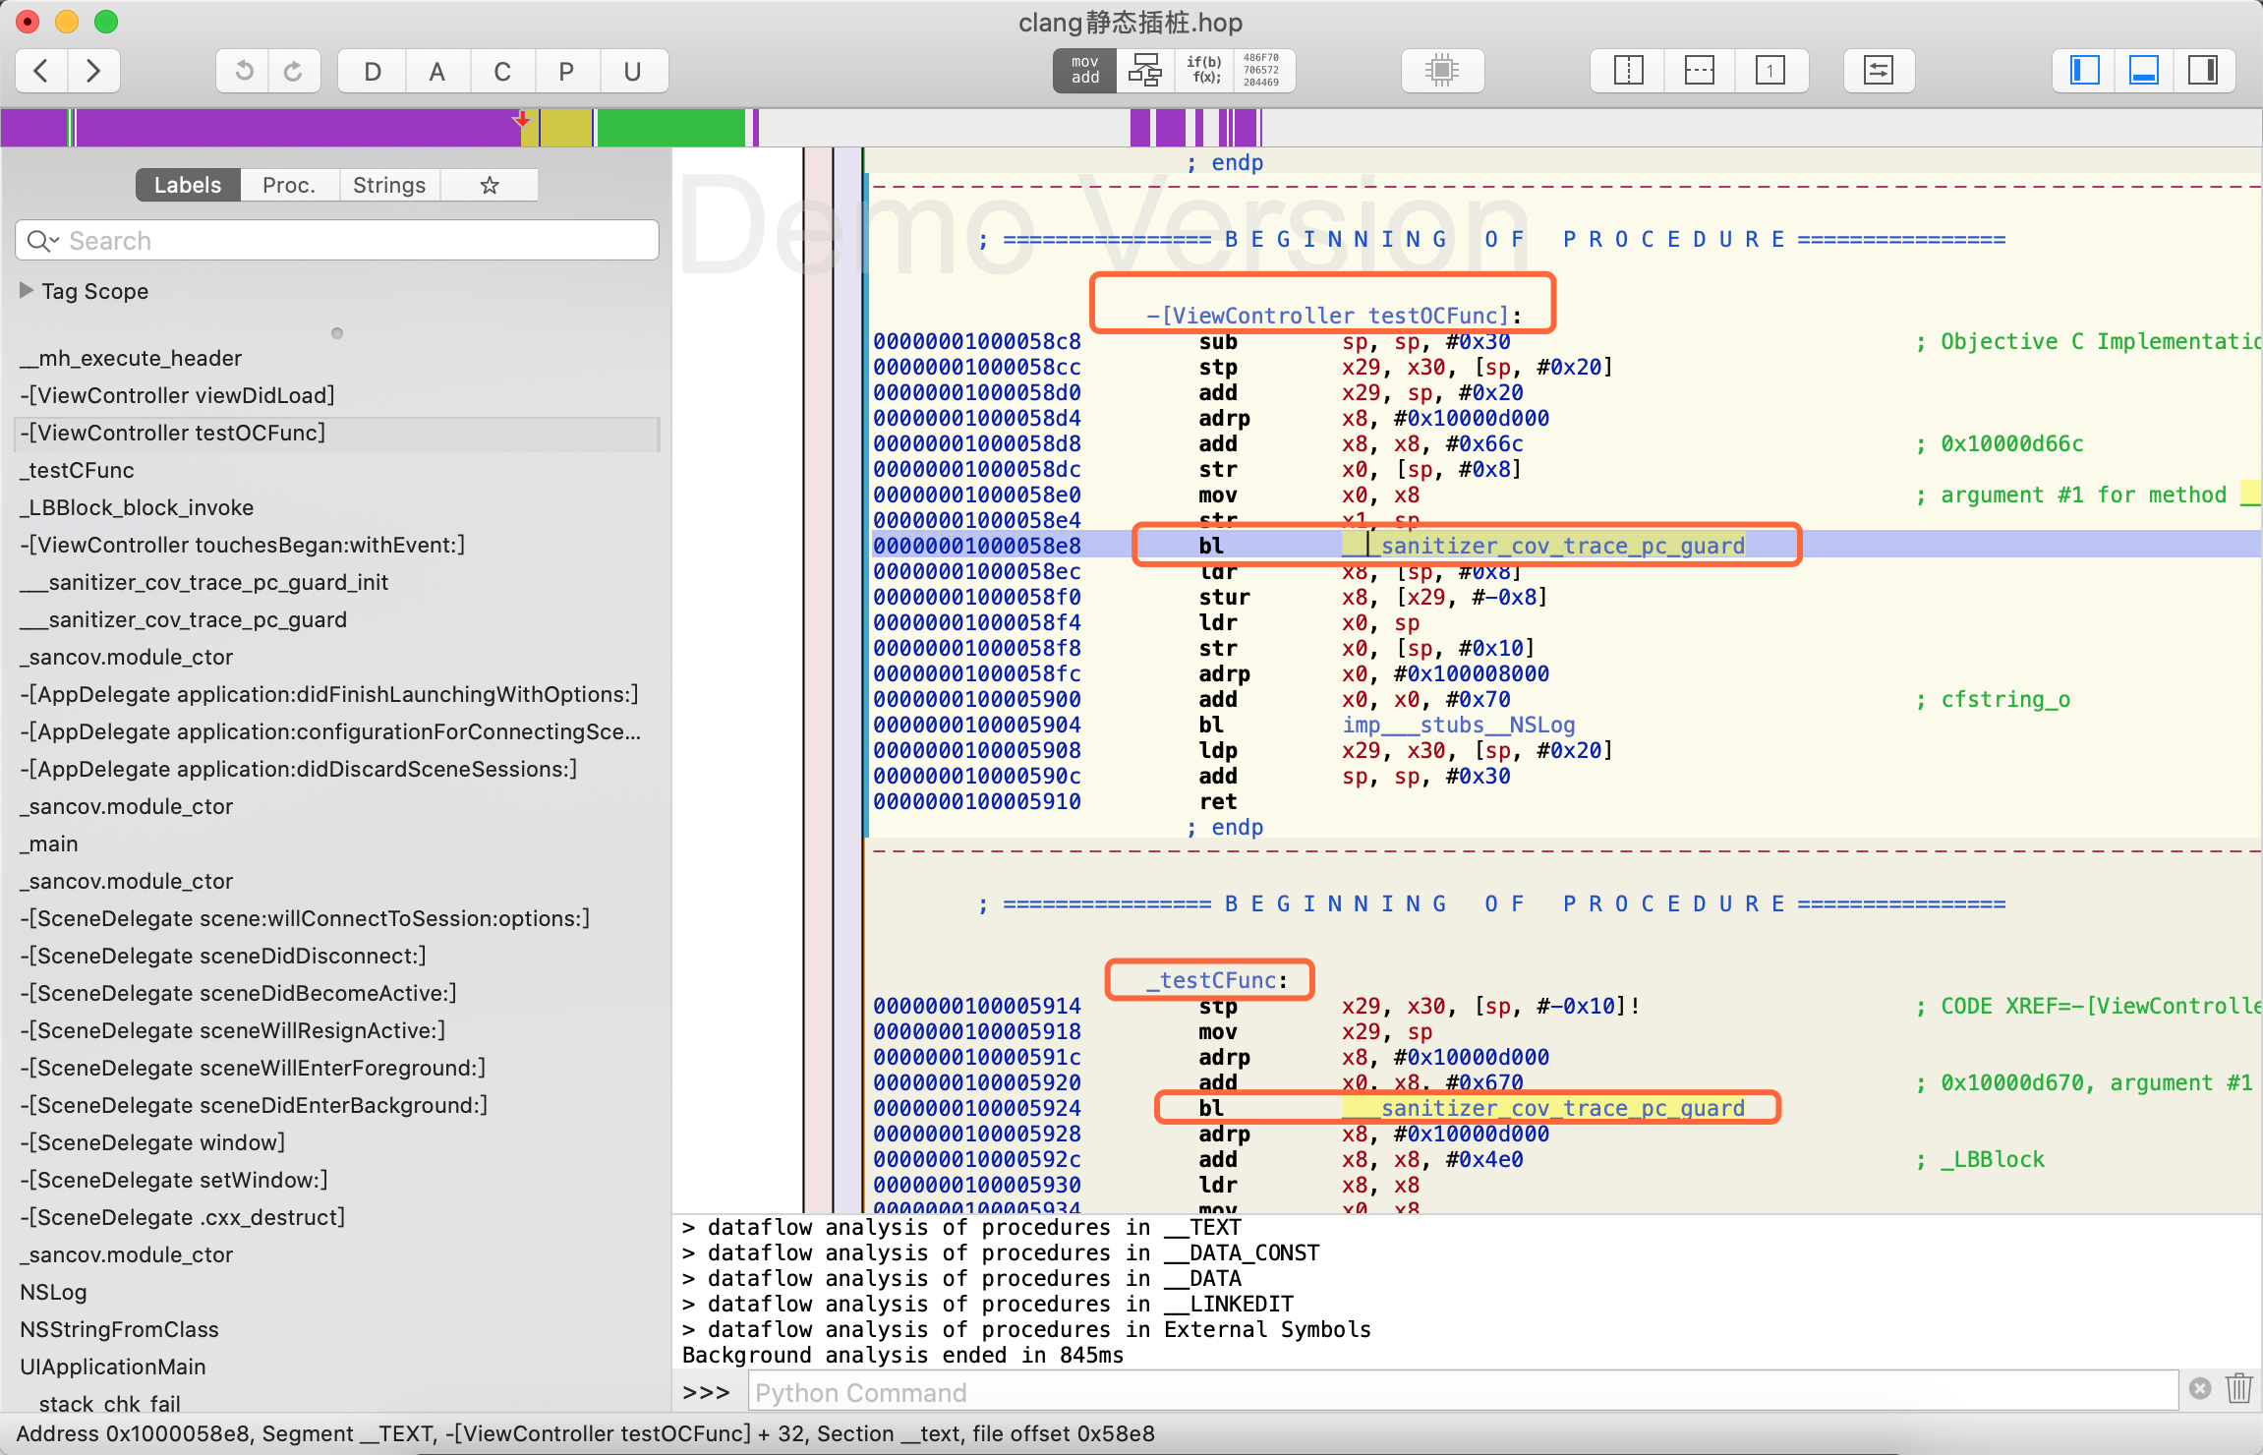Empty the console log with the trash icon
The image size is (2263, 1455).
point(2239,1389)
